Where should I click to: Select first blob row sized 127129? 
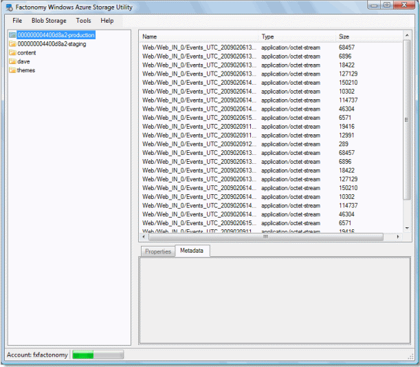(x=271, y=74)
